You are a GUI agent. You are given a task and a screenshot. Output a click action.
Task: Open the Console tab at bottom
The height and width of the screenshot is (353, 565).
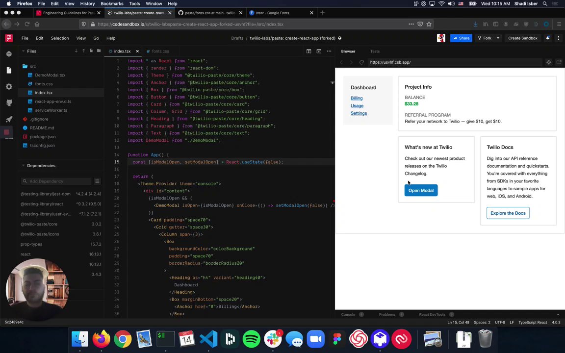point(348,314)
